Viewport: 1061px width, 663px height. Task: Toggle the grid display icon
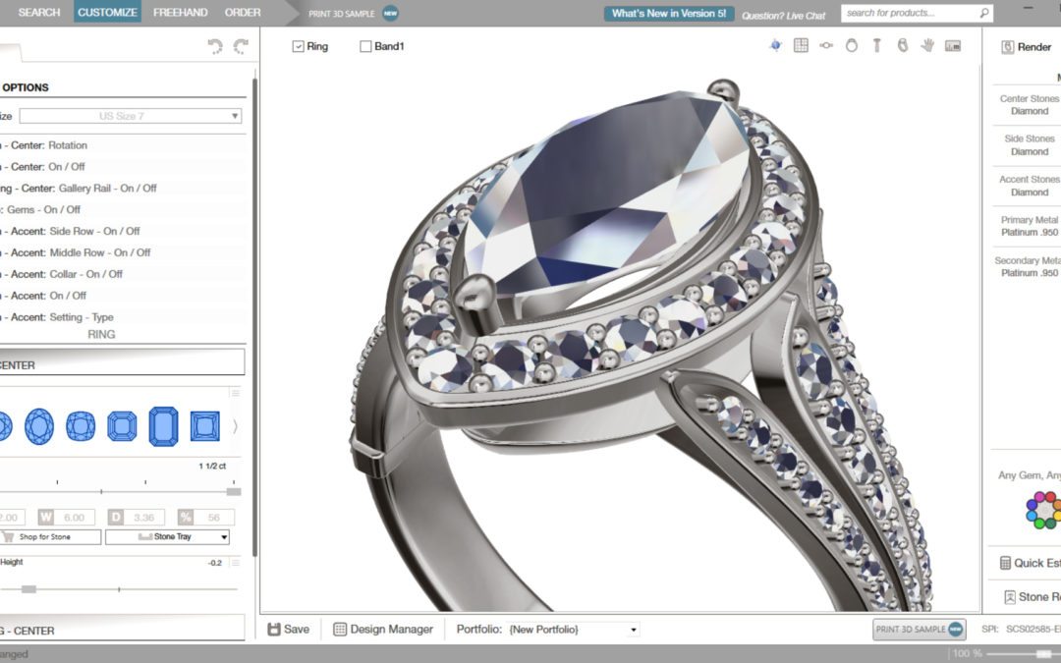pos(802,45)
